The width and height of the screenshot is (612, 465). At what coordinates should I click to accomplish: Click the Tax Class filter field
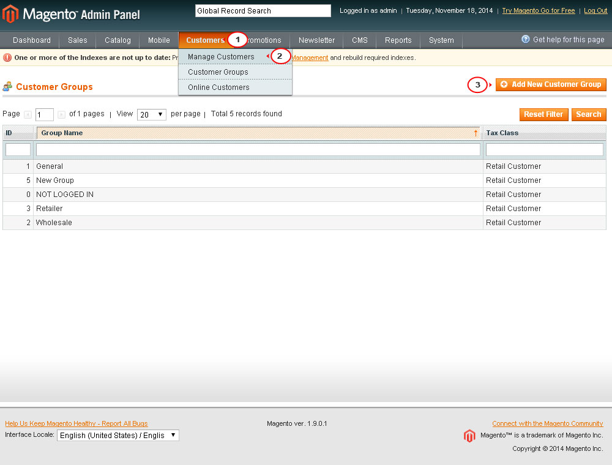pos(545,149)
